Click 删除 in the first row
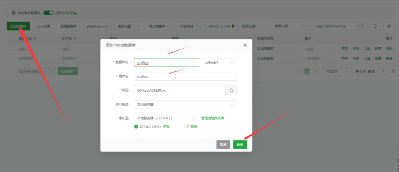This screenshot has width=399, height=172. (389, 48)
